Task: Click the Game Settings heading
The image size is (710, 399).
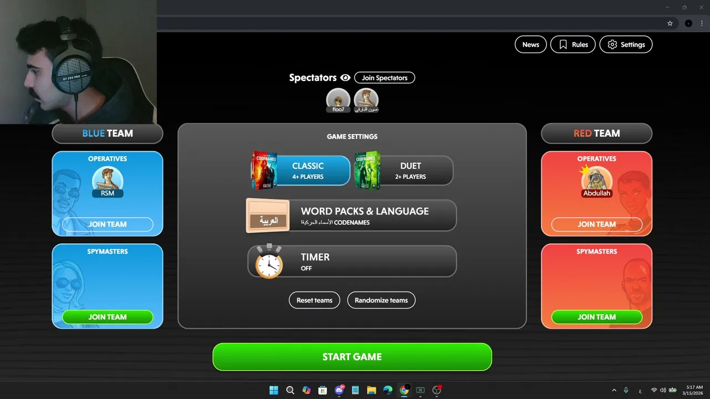Action: (352, 136)
